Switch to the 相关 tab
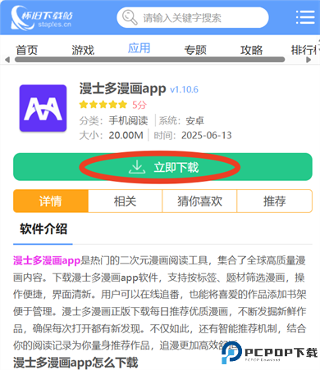 pos(126,201)
